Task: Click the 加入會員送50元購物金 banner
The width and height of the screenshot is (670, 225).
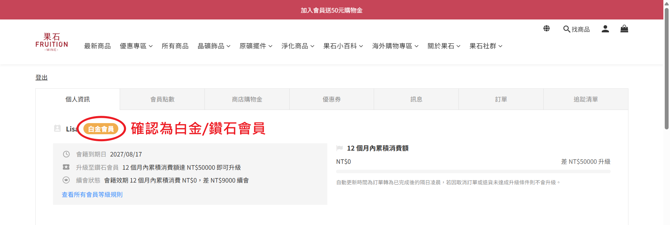Action: (x=332, y=10)
